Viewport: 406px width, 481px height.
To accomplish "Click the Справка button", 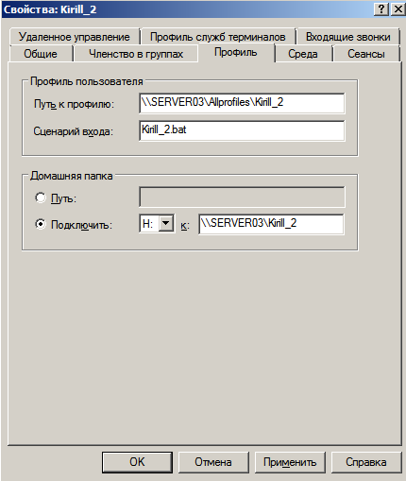I will [366, 462].
